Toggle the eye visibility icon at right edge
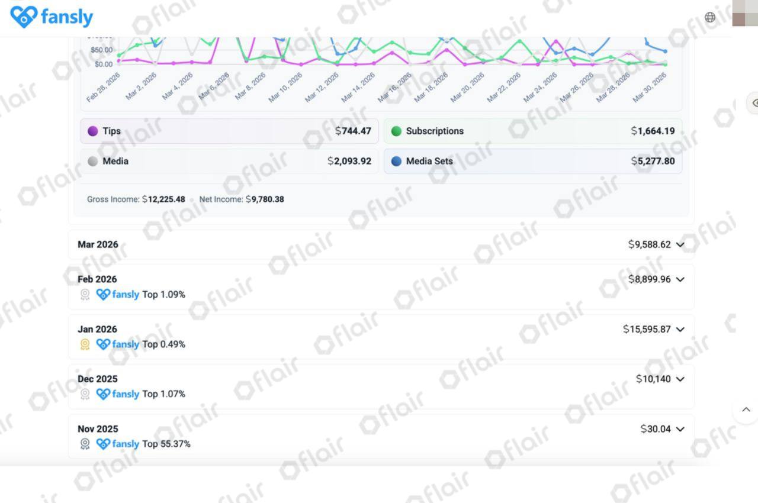Viewport: 758px width, 503px height. [x=754, y=103]
